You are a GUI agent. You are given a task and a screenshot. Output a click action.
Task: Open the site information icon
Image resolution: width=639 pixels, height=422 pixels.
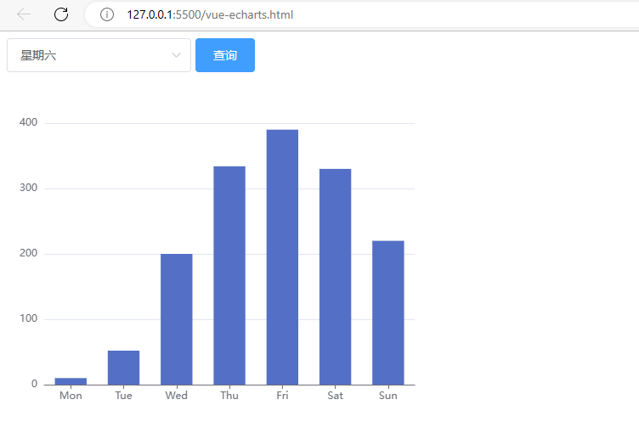107,14
